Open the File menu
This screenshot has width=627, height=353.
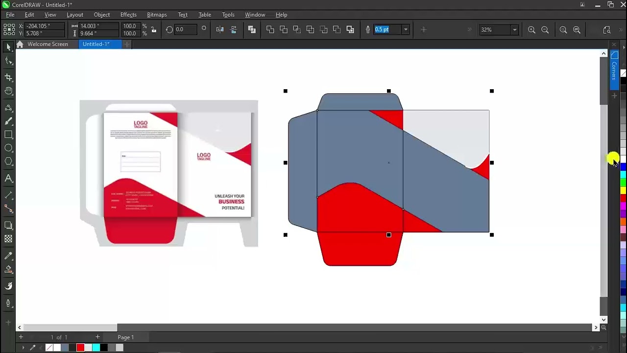[10, 15]
